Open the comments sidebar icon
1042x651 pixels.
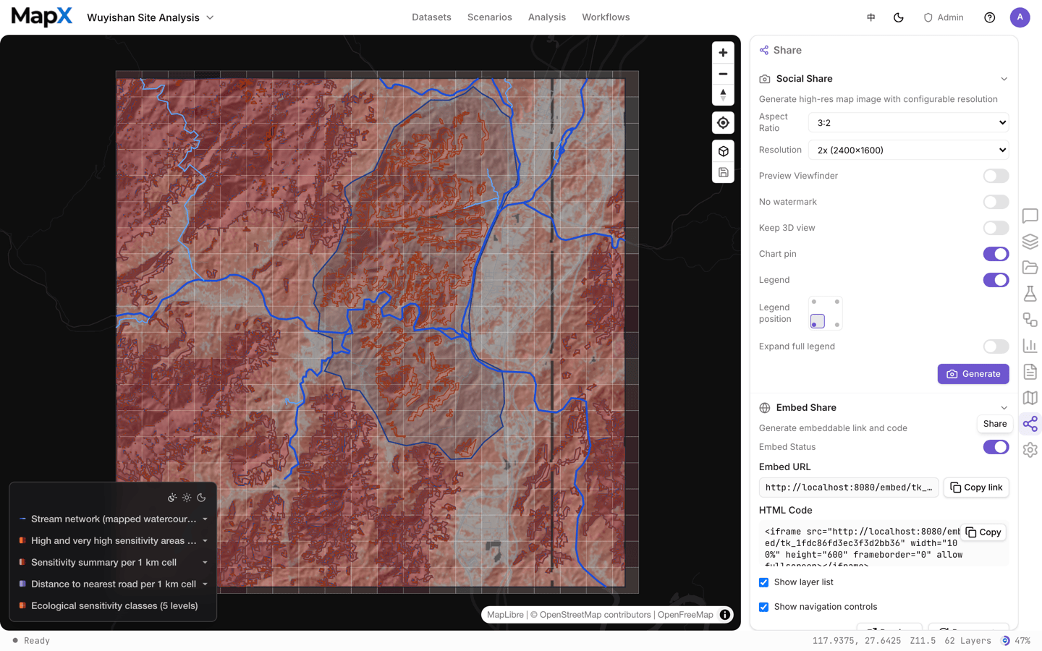(1030, 216)
